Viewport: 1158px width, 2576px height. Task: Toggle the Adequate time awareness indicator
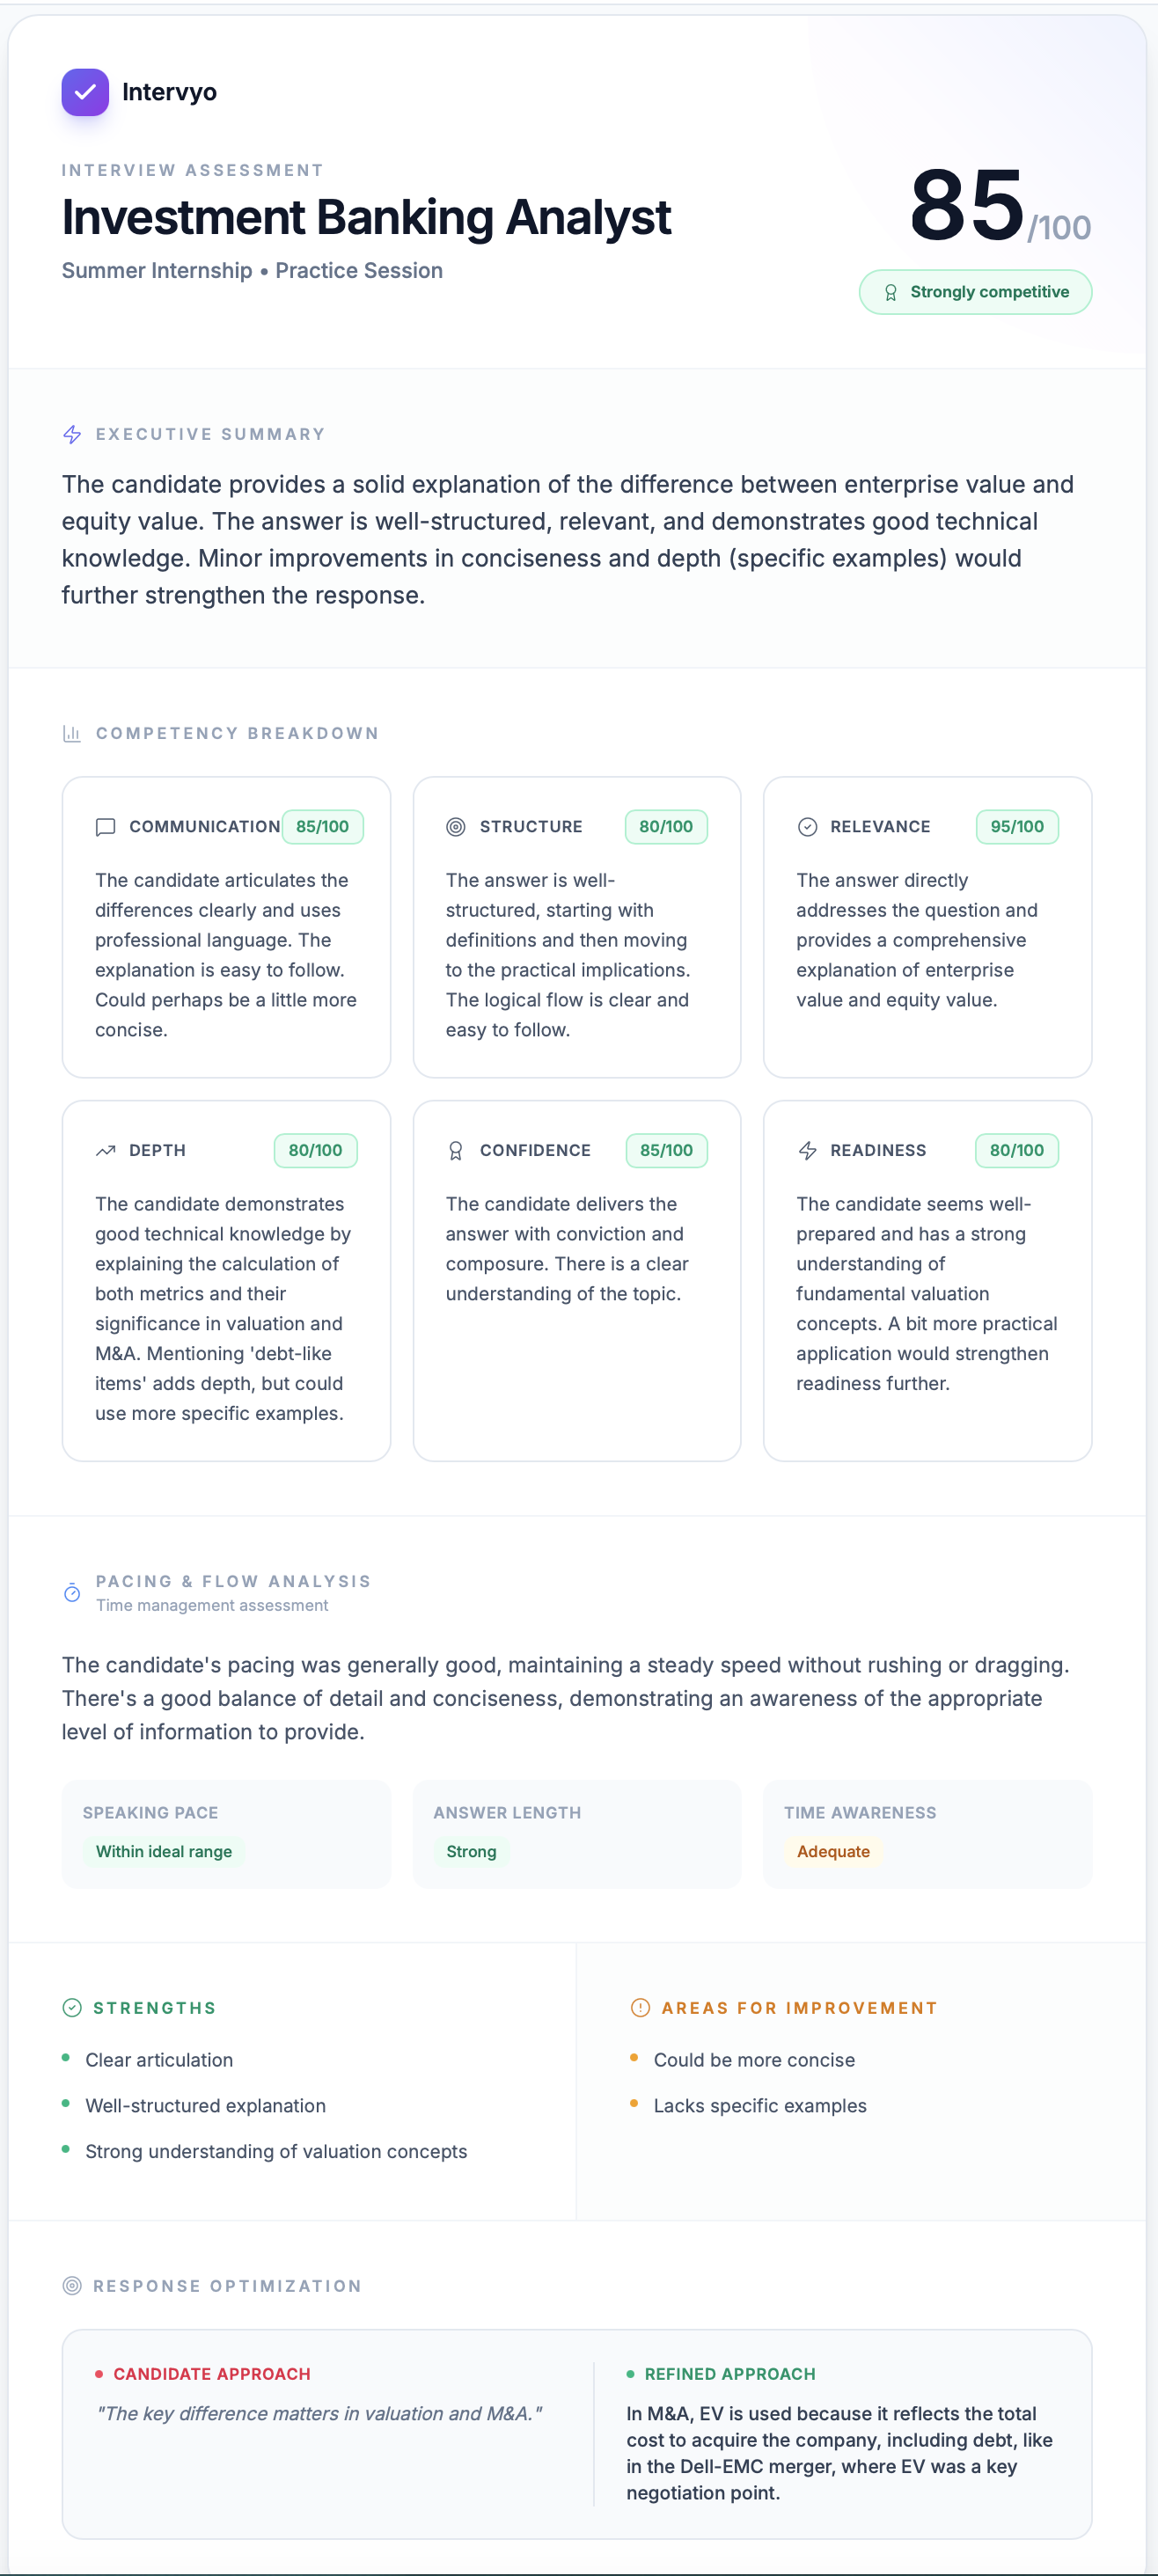click(x=834, y=1852)
